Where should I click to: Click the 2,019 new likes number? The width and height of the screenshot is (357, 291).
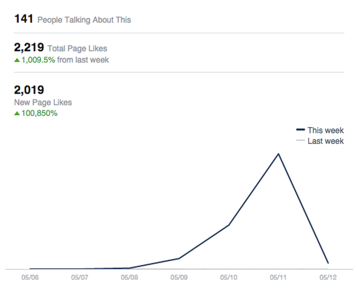[29, 90]
